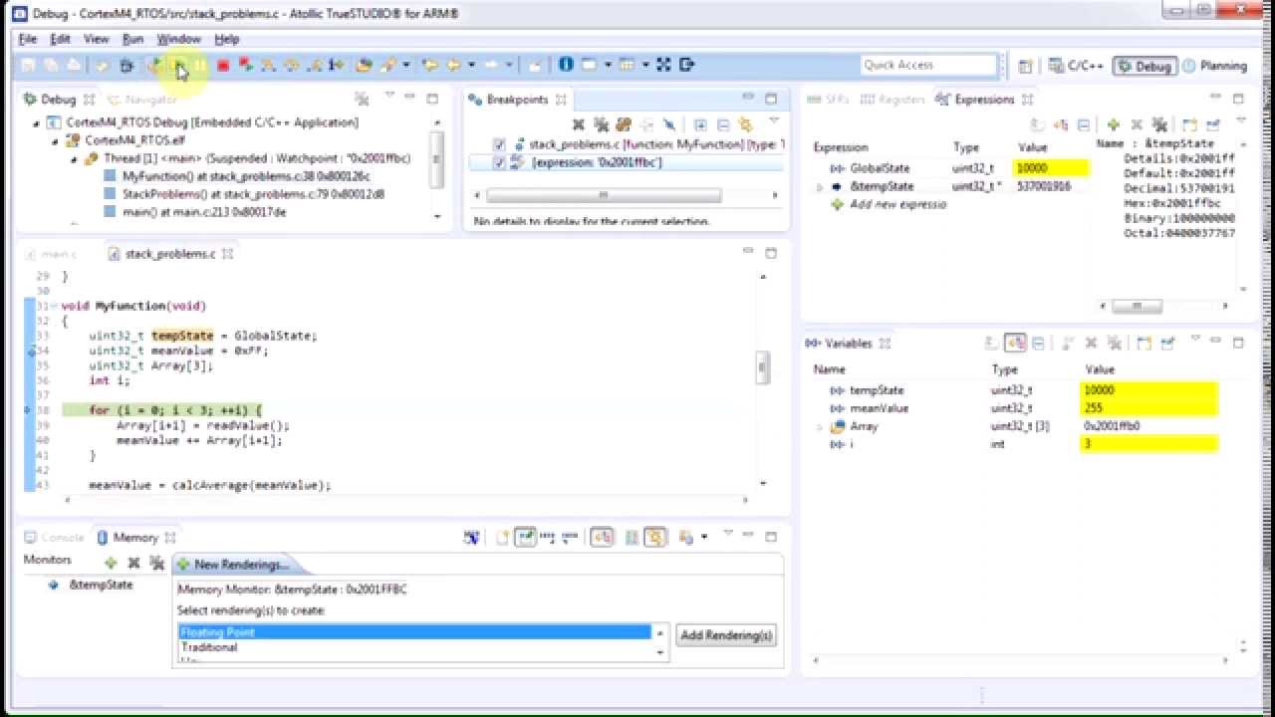Click the Open Perspective icon
Image resolution: width=1275 pixels, height=717 pixels.
[1025, 66]
